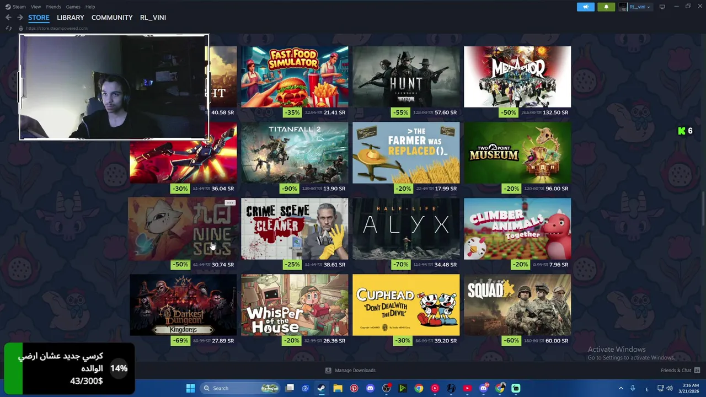Click the 34.48 SR Half-Life Alyx price
The image size is (706, 397).
[x=445, y=265]
